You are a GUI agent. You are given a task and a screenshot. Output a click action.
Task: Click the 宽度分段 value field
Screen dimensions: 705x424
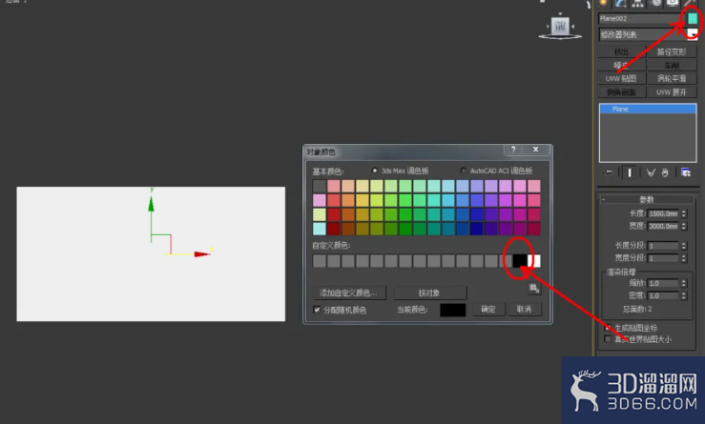click(x=663, y=258)
